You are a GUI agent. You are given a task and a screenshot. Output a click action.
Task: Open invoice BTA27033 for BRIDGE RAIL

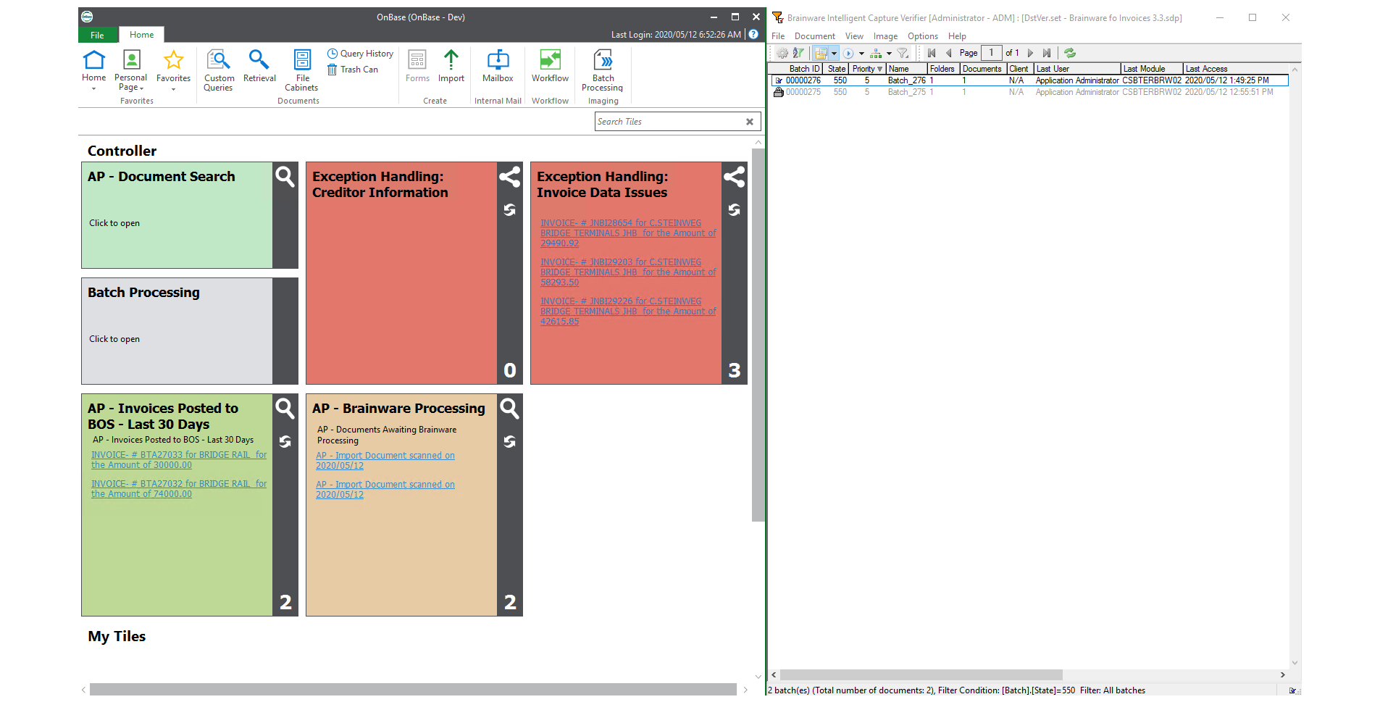point(179,460)
